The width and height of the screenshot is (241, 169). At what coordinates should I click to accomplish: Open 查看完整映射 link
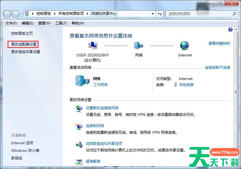(x=219, y=43)
